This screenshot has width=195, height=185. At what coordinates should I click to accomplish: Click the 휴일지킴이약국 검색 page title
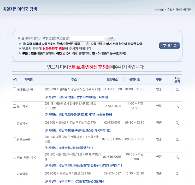coord(20,9)
